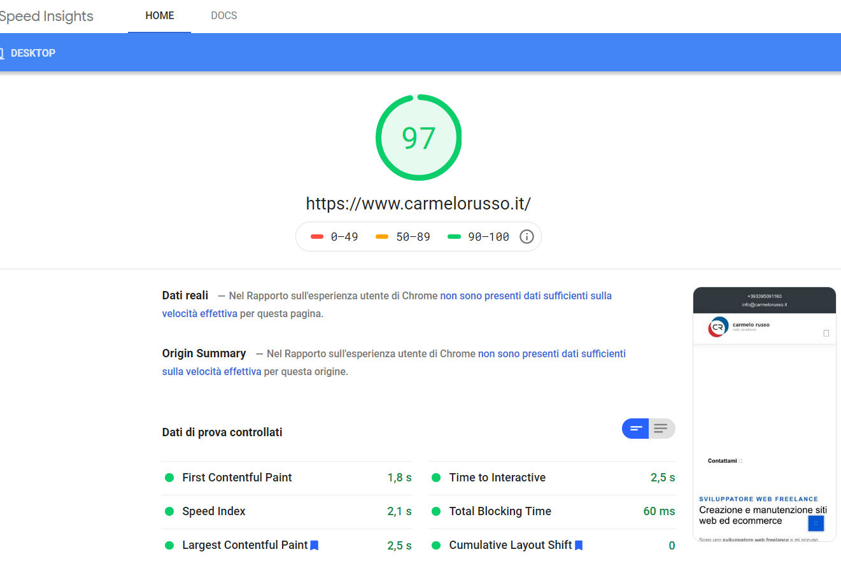Switch metrics to expanded list view
841x561 pixels.
click(662, 429)
